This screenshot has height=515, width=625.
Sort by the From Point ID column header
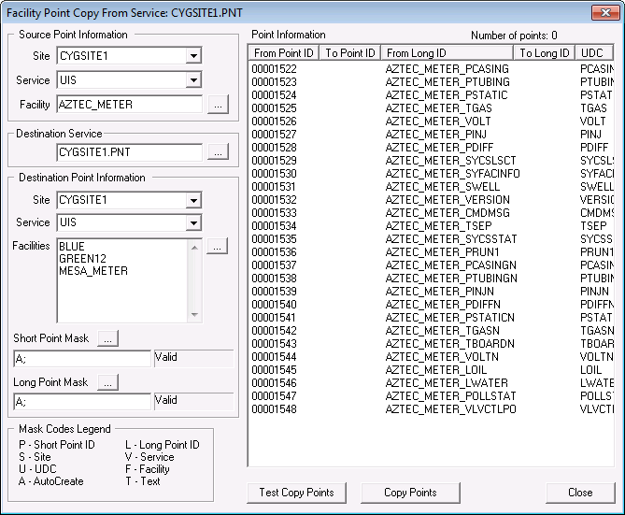click(x=283, y=53)
